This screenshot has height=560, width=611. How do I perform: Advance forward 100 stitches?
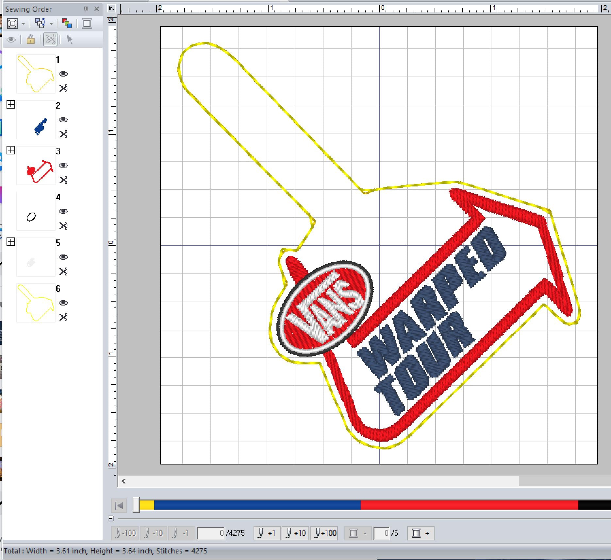[x=324, y=533]
